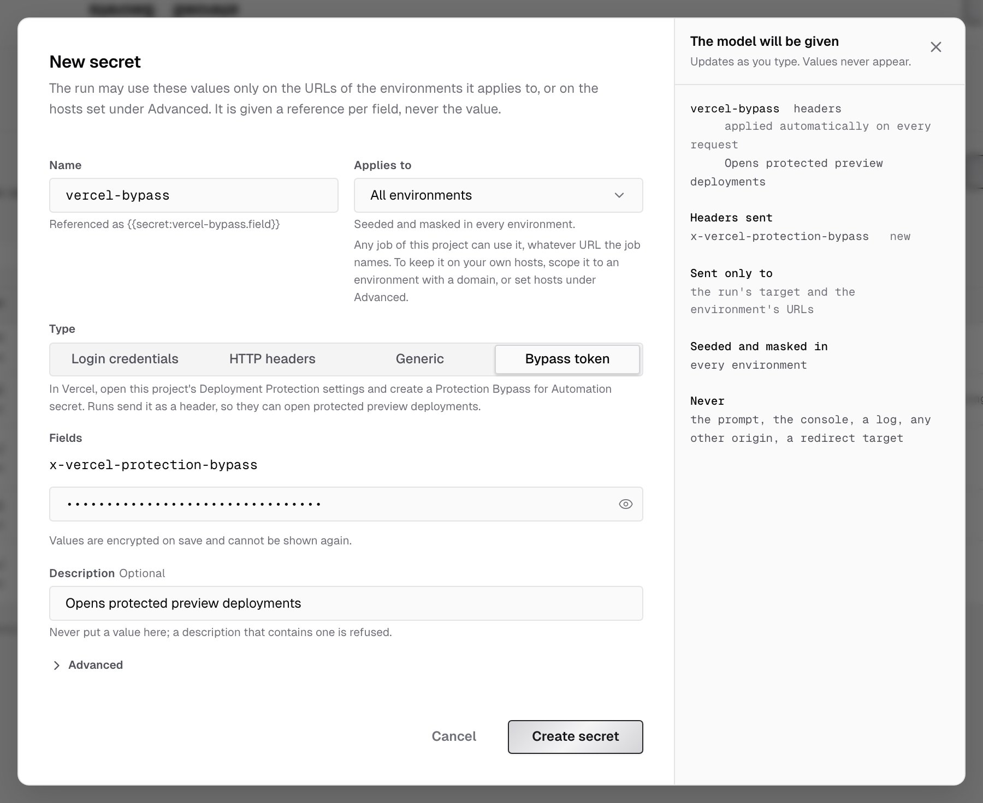
Task: Click the 'Fields' section label
Action: click(66, 438)
